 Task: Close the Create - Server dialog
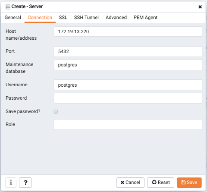coord(200,7)
